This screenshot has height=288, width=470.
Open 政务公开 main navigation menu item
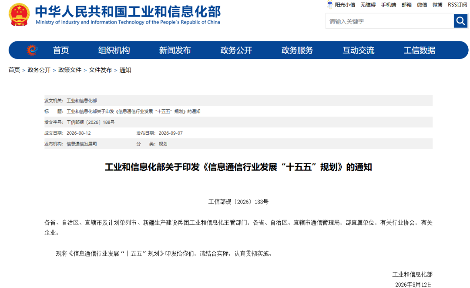236,50
